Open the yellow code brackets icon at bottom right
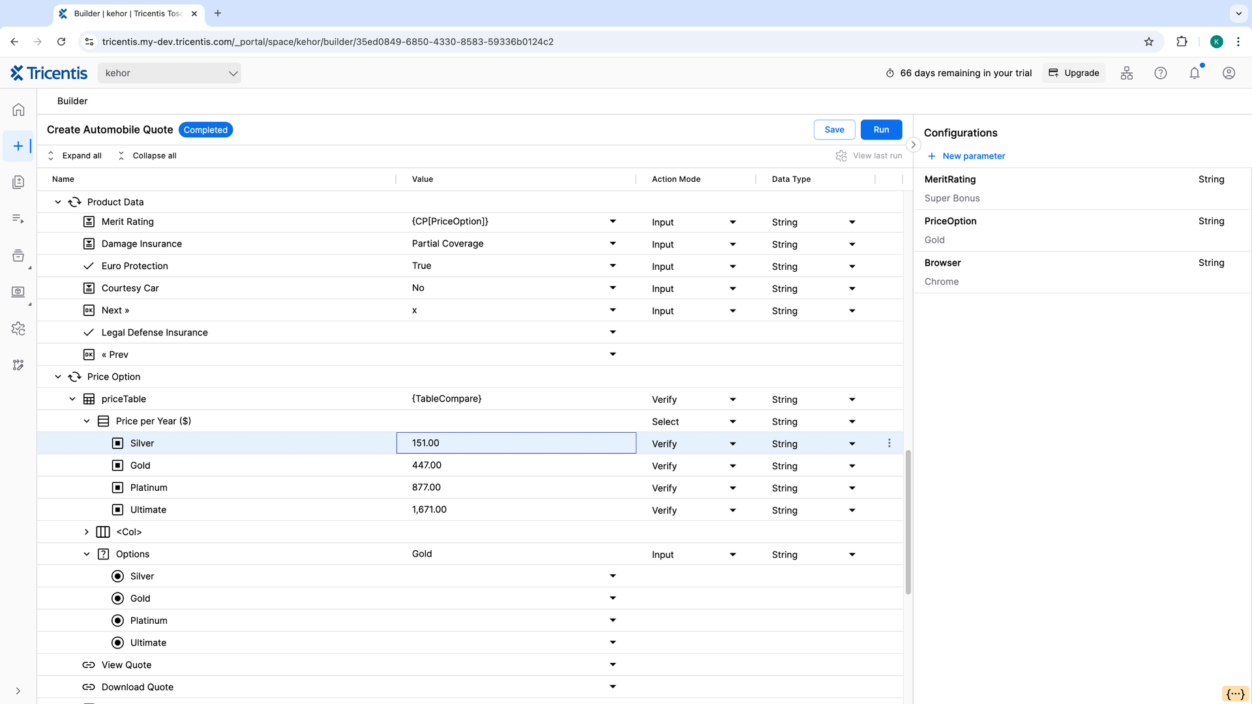Viewport: 1252px width, 704px height. pos(1235,694)
